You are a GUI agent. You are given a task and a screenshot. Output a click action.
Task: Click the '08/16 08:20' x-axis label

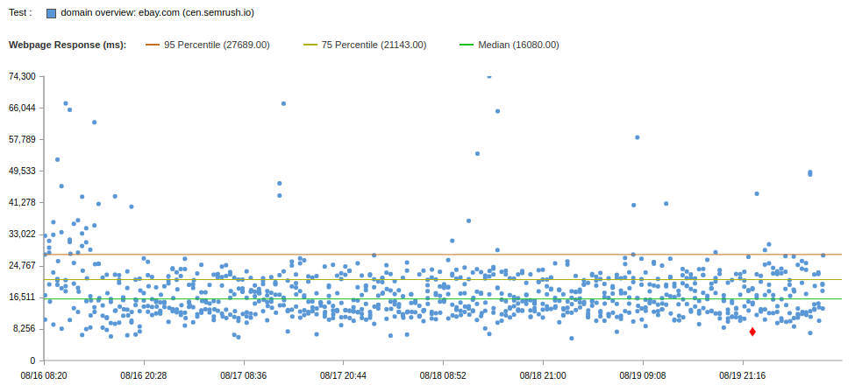(x=44, y=375)
